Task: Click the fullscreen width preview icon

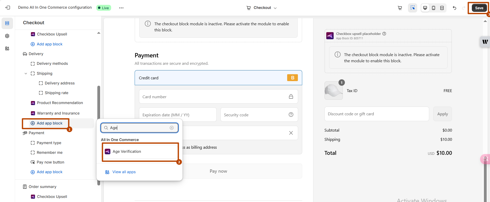Action: pyautogui.click(x=442, y=8)
